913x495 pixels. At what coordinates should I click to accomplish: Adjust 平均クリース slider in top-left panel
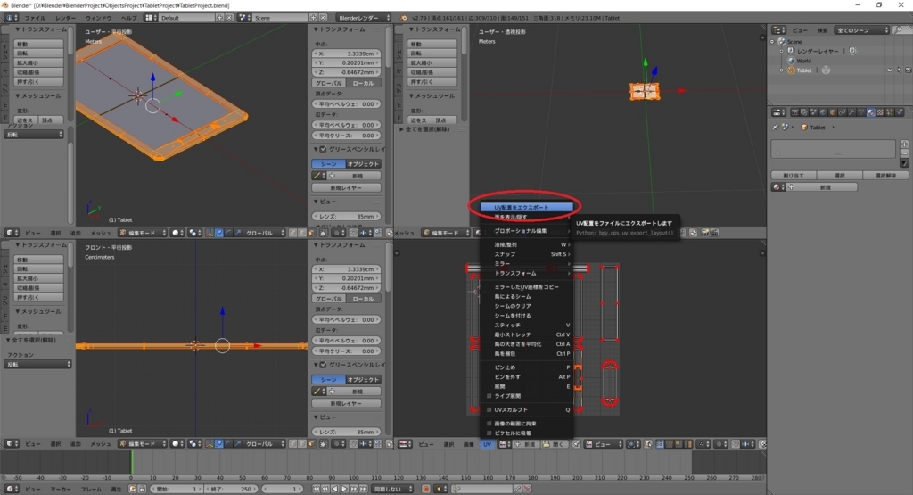346,136
